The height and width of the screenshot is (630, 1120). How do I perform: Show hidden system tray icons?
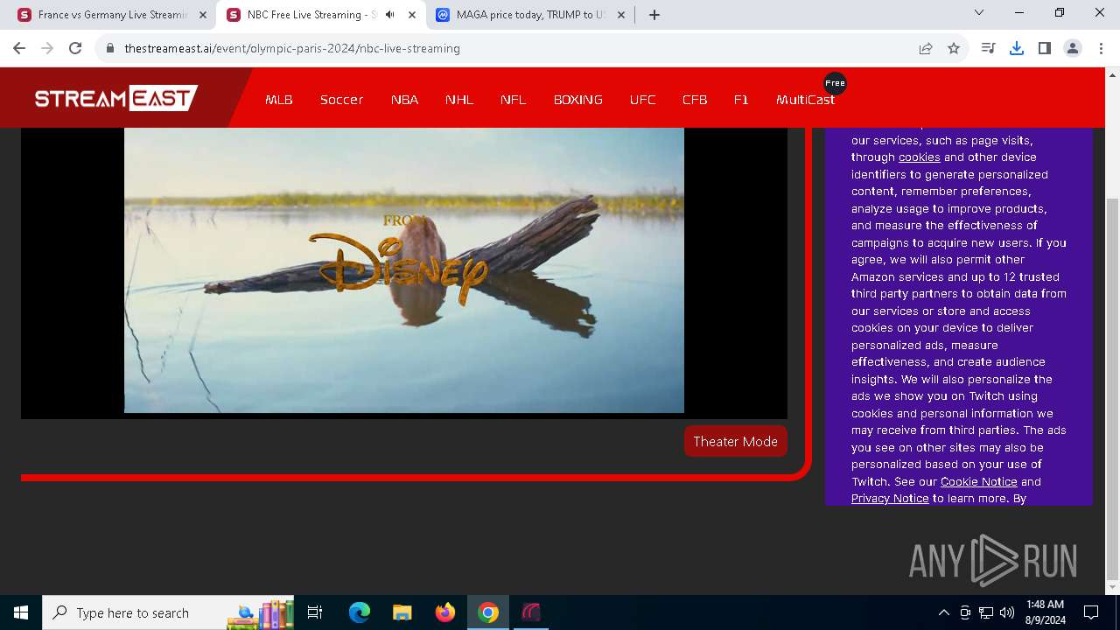pyautogui.click(x=944, y=612)
